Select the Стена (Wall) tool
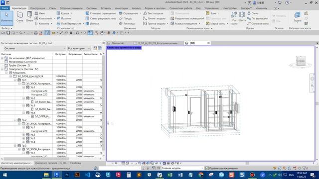Screen dimensions: 319x179 20,17
